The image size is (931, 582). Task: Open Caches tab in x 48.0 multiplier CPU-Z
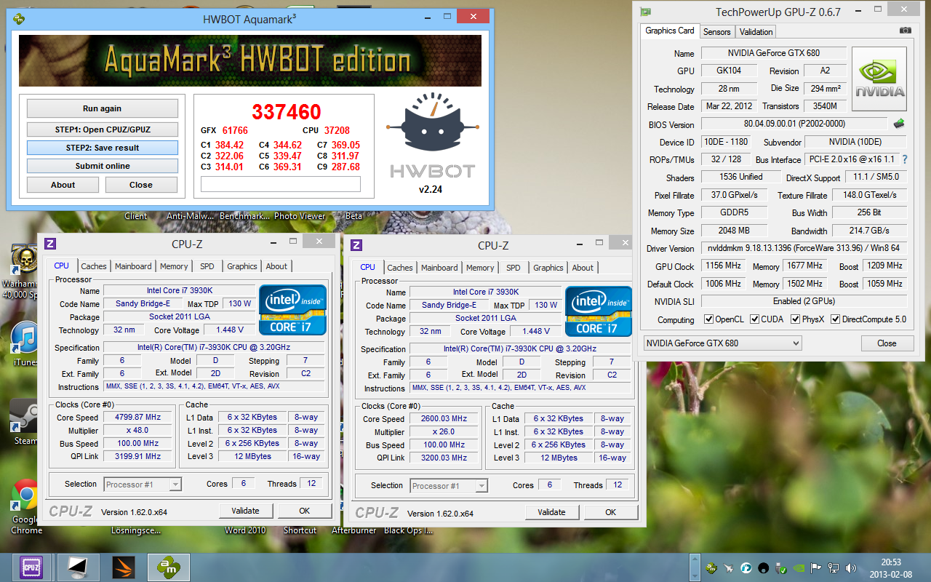pyautogui.click(x=94, y=266)
